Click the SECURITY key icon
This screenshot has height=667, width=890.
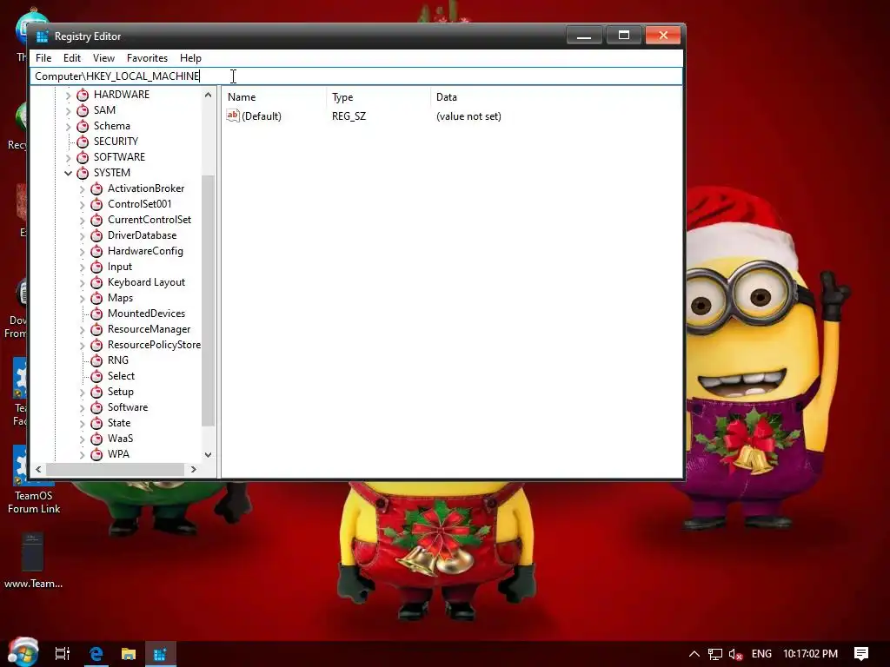[x=83, y=142]
